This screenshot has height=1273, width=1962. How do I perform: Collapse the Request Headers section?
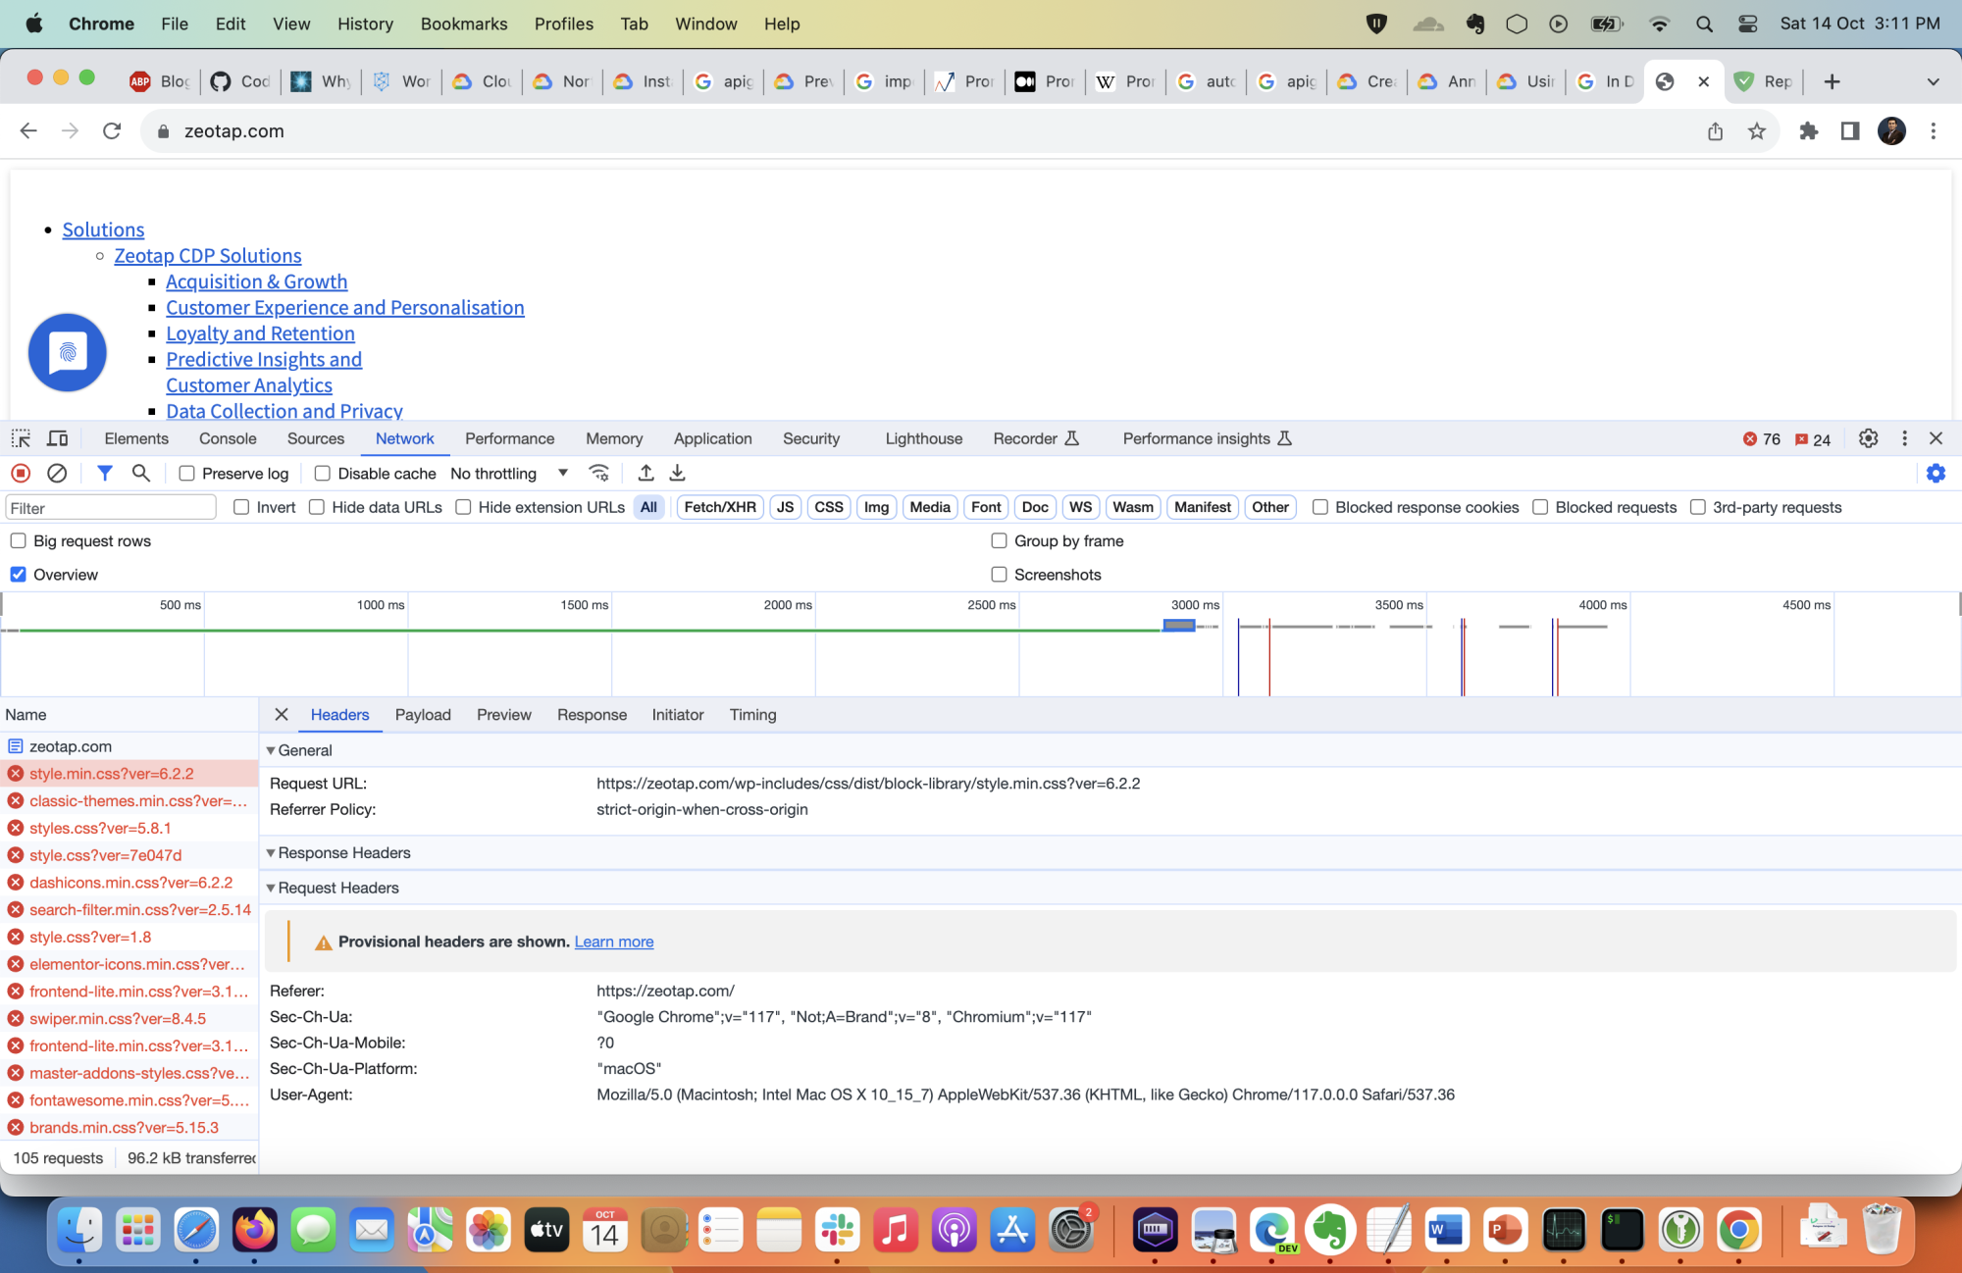tap(271, 888)
